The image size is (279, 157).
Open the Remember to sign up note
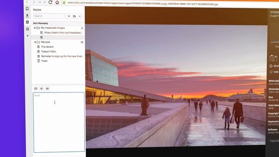click(x=62, y=56)
